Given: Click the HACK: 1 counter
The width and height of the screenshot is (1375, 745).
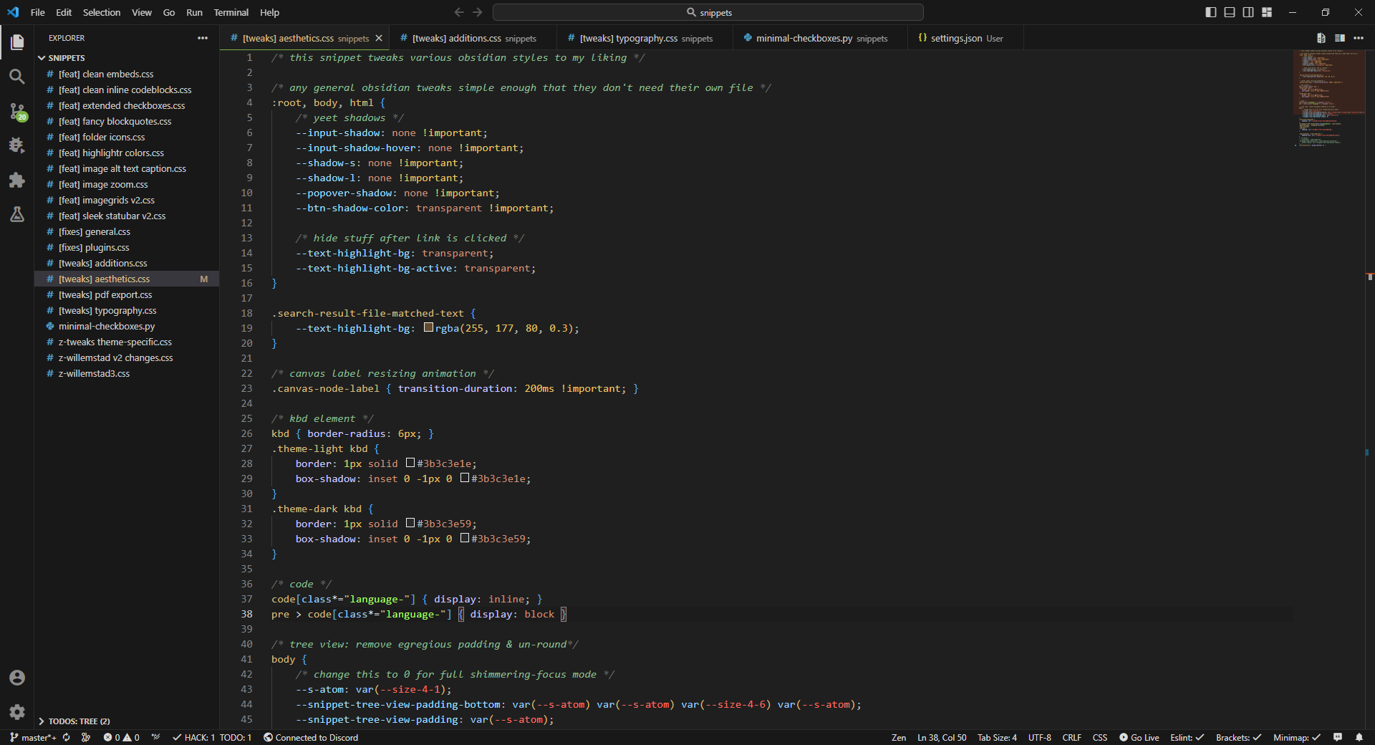Looking at the screenshot, I should 193,737.
